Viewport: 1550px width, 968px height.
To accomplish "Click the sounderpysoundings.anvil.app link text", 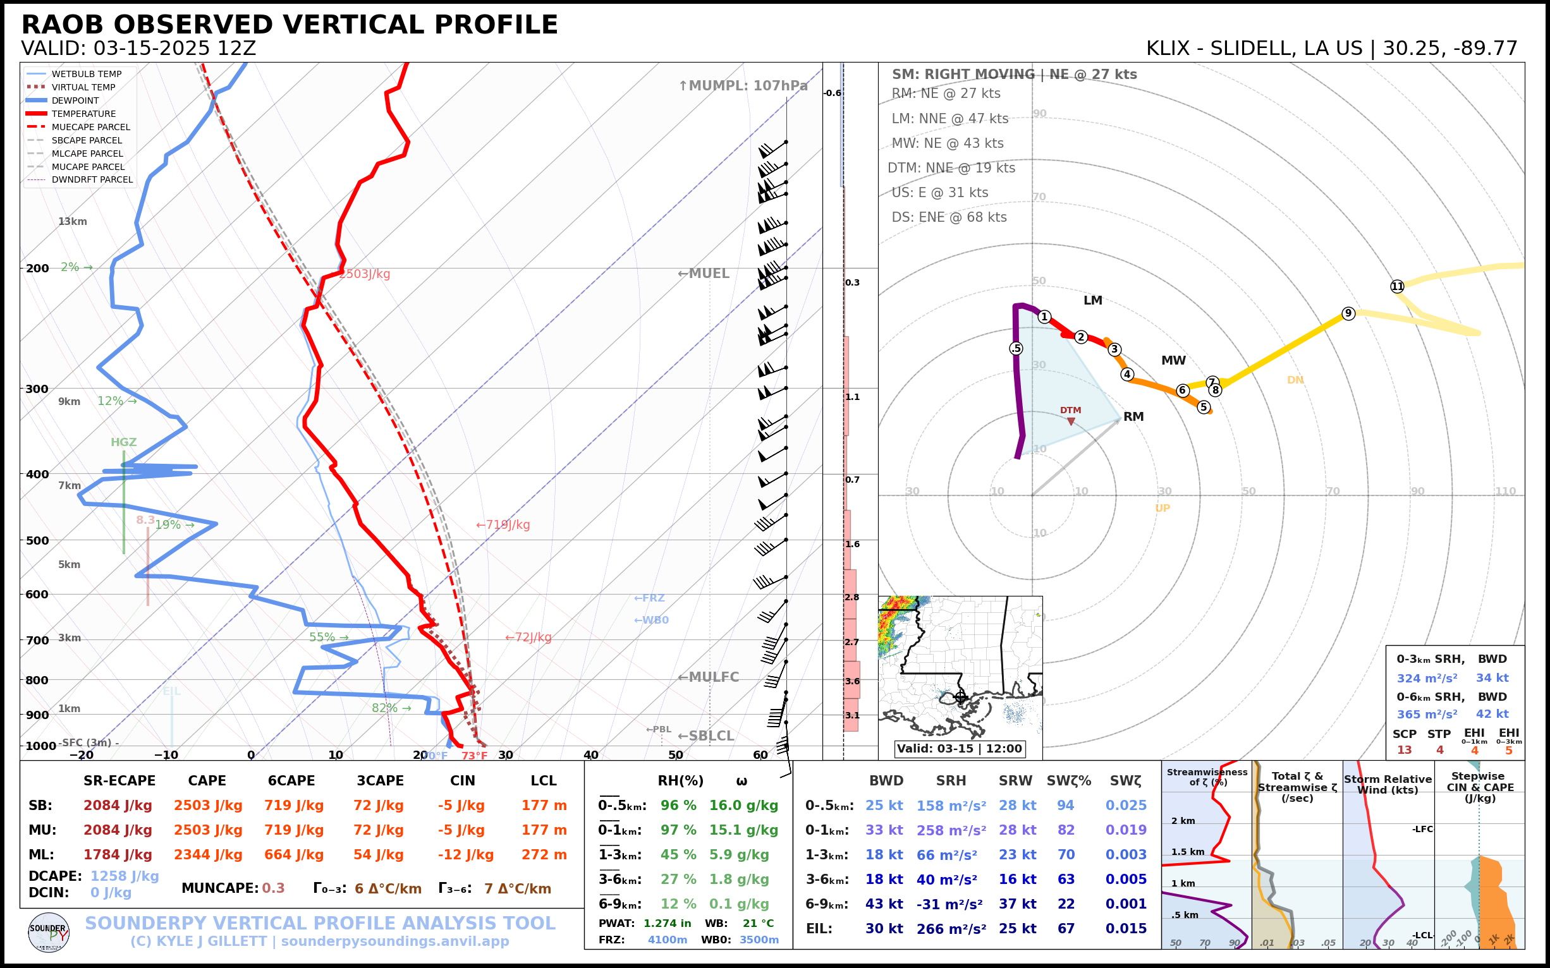I will click(x=394, y=941).
